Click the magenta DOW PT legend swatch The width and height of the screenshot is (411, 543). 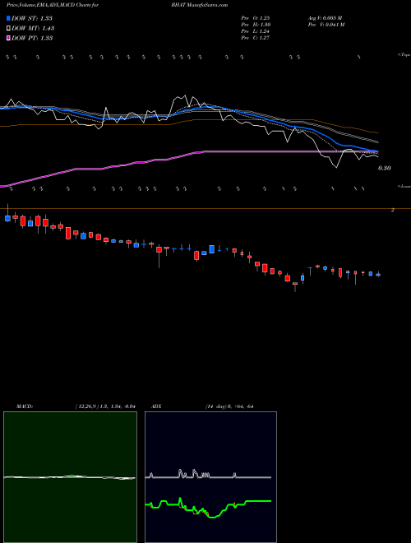pyautogui.click(x=9, y=38)
